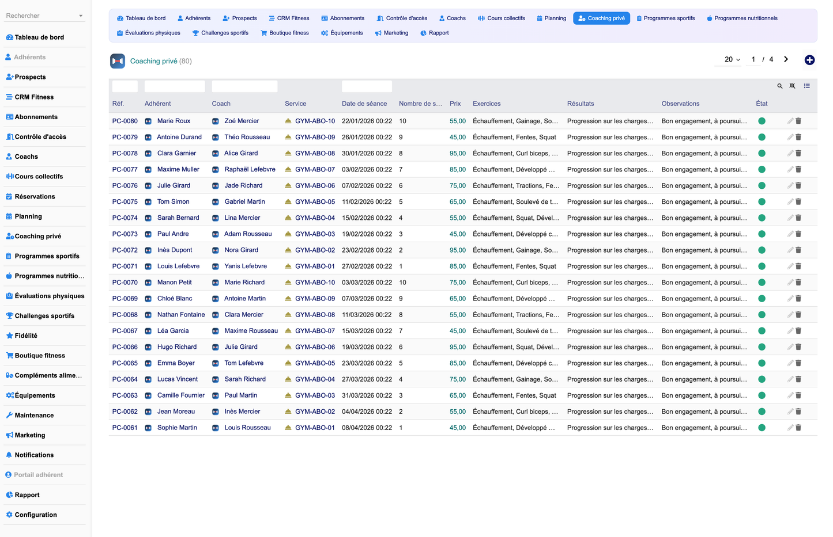This screenshot has height=537, width=833.
Task: Click Marketing megaphone sidebar icon
Action: [x=9, y=435]
